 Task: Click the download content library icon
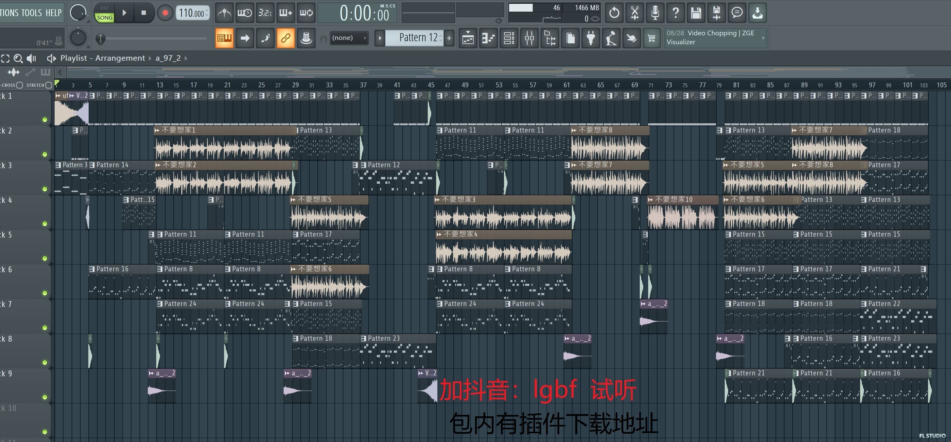coord(758,13)
